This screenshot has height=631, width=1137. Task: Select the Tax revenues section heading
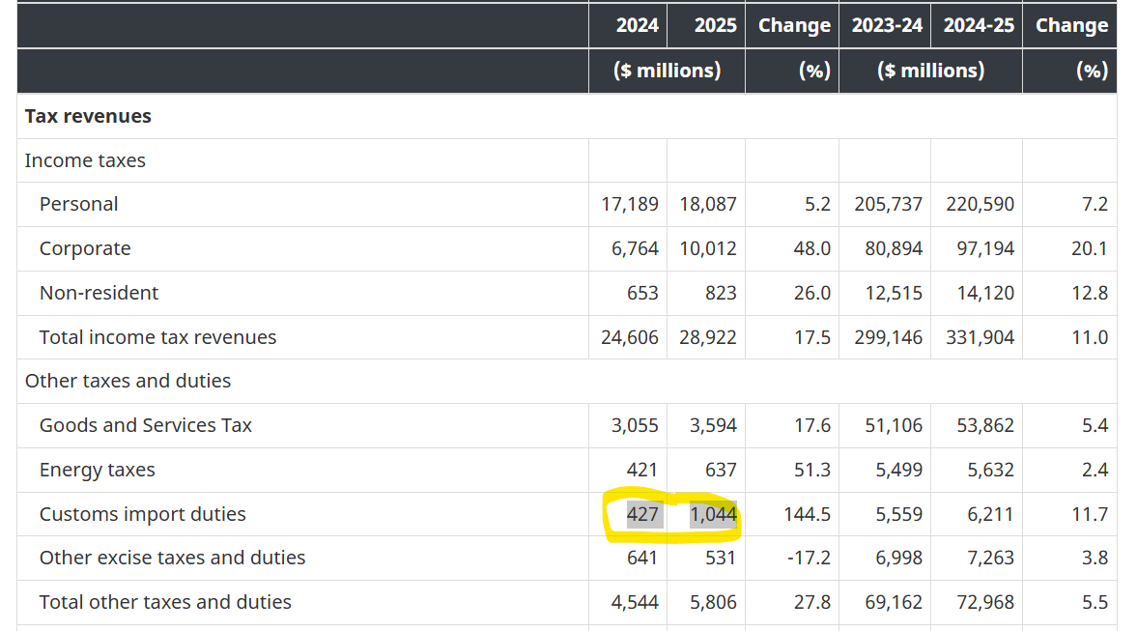point(88,116)
